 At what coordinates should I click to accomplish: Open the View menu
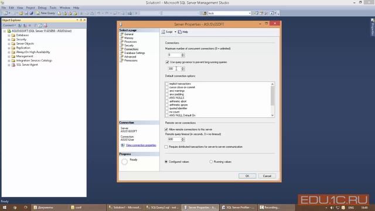pos(20,8)
